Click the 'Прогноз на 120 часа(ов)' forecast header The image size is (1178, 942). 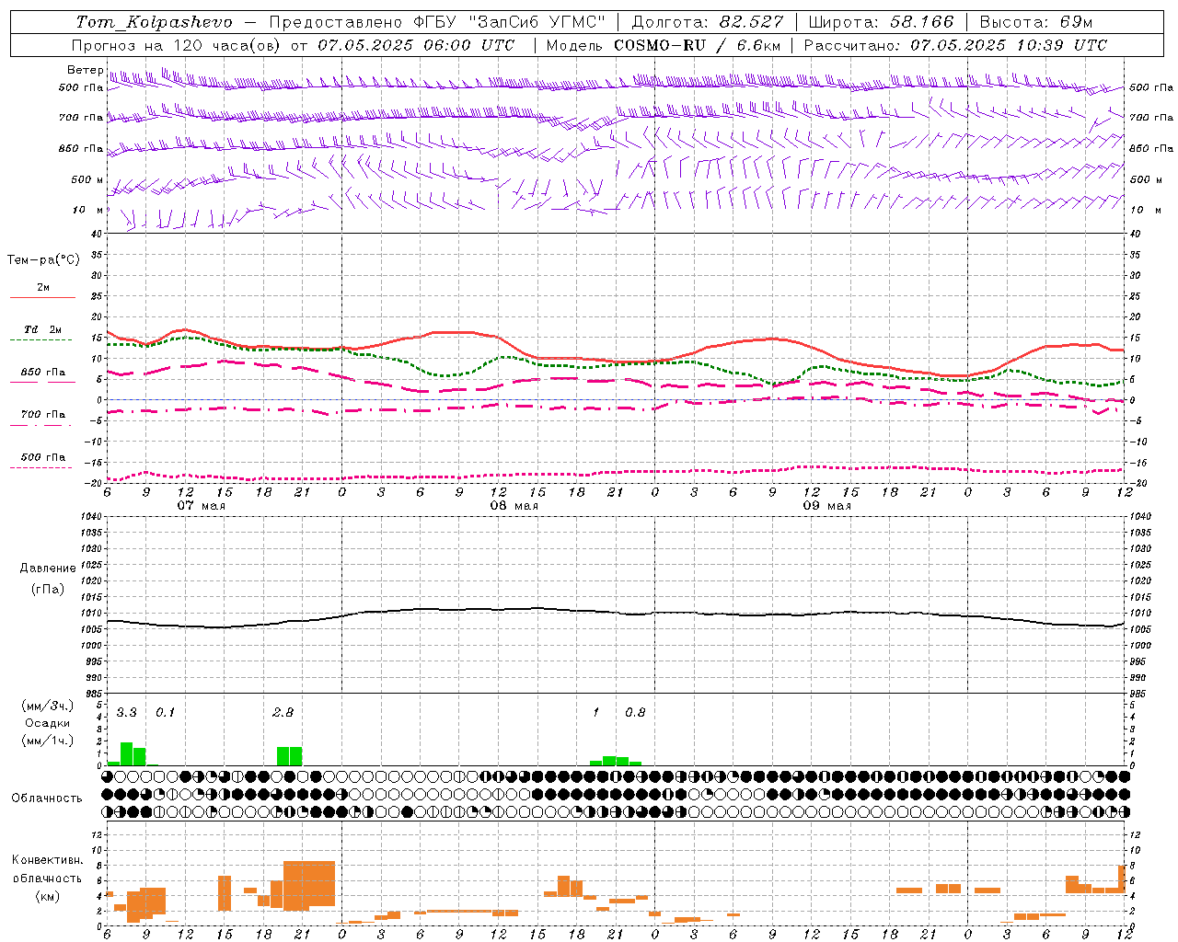coord(177,45)
